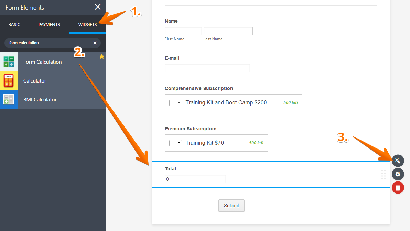Click the BMI Calculator widget icon
Image resolution: width=410 pixels, height=231 pixels.
(x=9, y=100)
